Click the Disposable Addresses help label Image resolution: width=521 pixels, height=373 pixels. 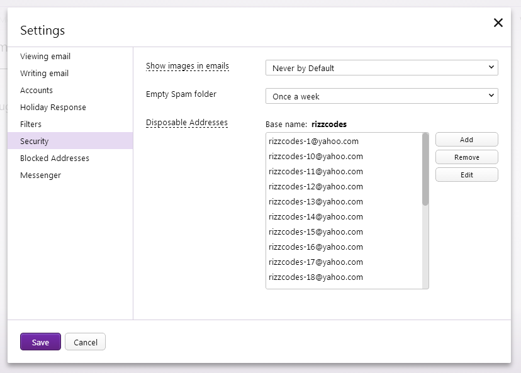[x=187, y=123]
